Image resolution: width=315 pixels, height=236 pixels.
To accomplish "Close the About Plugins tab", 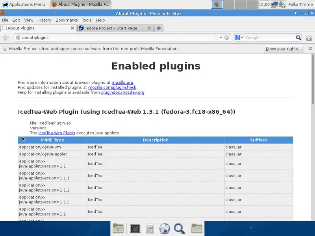I will pyautogui.click(x=72, y=28).
